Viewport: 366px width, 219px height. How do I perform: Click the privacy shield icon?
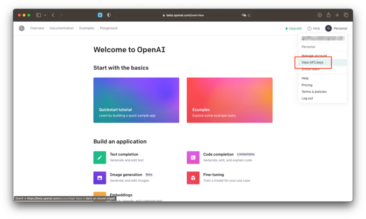[x=109, y=15]
